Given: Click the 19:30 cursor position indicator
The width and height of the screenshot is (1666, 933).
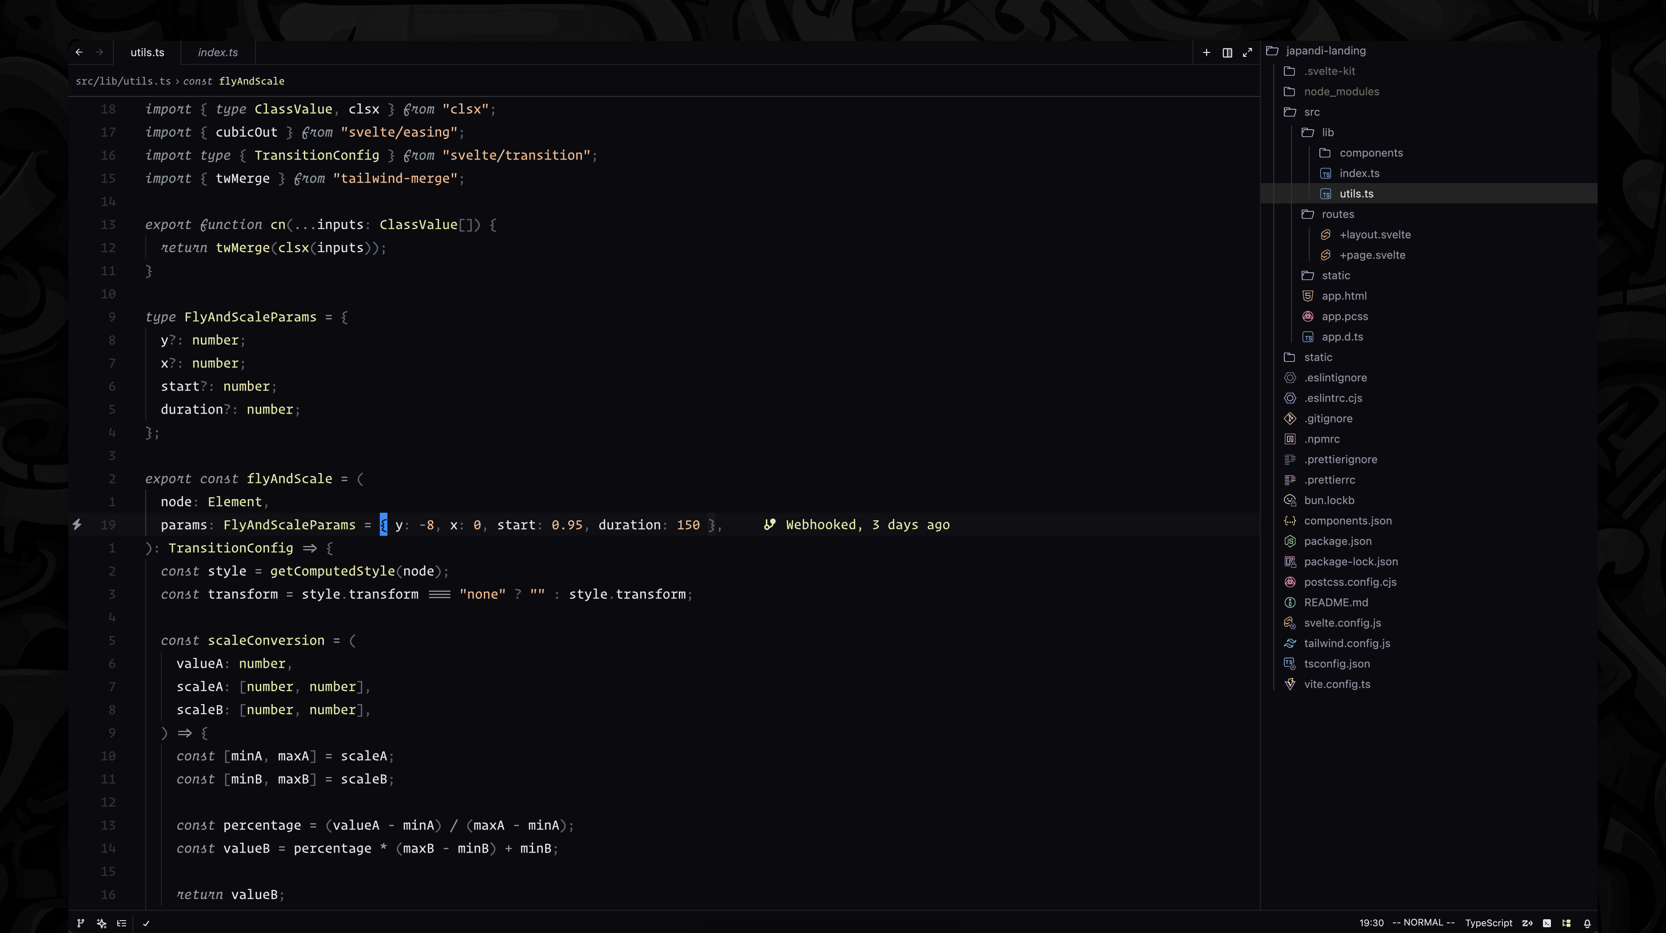Looking at the screenshot, I should click(1371, 923).
